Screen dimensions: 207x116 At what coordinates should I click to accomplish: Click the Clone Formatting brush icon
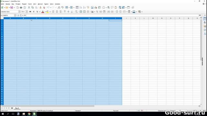click(x=40, y=7)
